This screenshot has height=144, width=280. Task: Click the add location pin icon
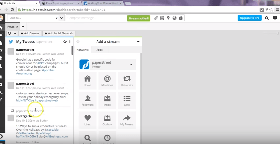coord(168,18)
